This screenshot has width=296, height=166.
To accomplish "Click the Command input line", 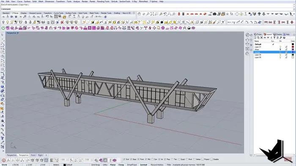I will 147,9.
